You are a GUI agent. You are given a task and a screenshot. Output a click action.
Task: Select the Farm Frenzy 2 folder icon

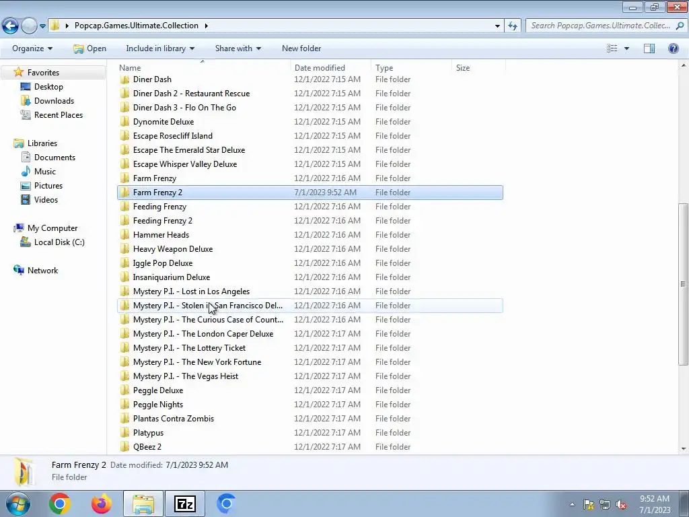(x=124, y=193)
